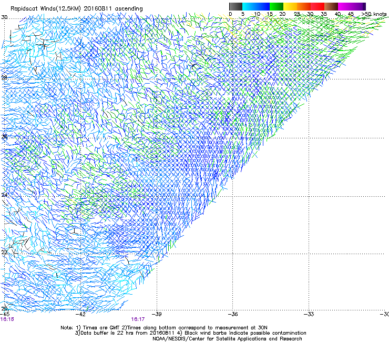Click the '35' label under the color bar
The height and width of the screenshot is (342, 389).
tap(324, 14)
